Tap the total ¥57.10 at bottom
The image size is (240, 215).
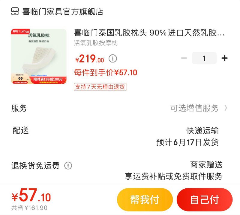[31, 195]
